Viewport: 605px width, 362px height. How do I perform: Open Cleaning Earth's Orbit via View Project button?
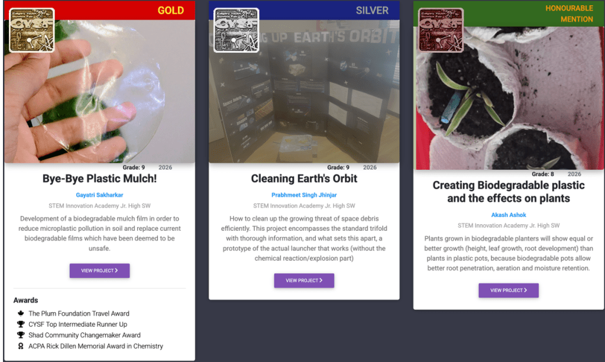tap(304, 280)
